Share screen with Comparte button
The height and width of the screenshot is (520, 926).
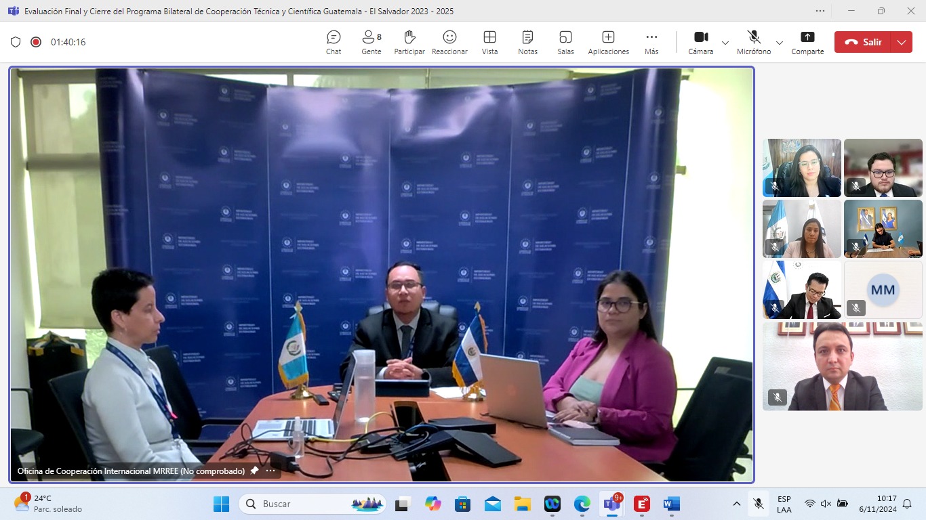(807, 42)
